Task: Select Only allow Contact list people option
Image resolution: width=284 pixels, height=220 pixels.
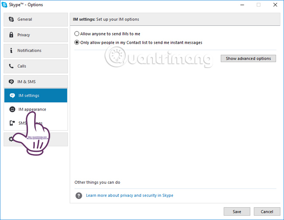Action: pyautogui.click(x=77, y=43)
